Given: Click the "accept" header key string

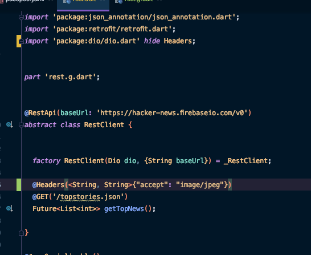Looking at the screenshot, I should [152, 185].
